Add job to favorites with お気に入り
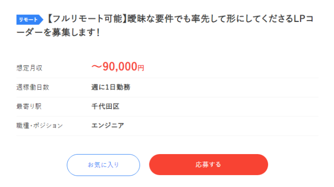 click(104, 165)
